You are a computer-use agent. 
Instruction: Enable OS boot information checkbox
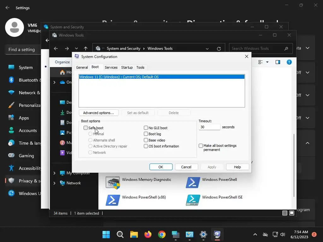[146, 146]
